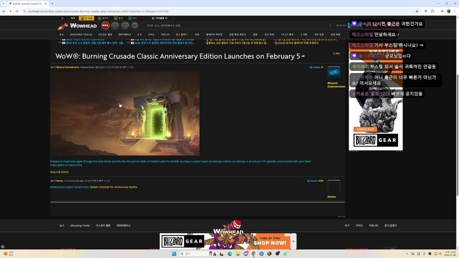Viewport: 459px width, 258px height.
Task: Click the Wowhead logo in the header
Action: coord(77,26)
